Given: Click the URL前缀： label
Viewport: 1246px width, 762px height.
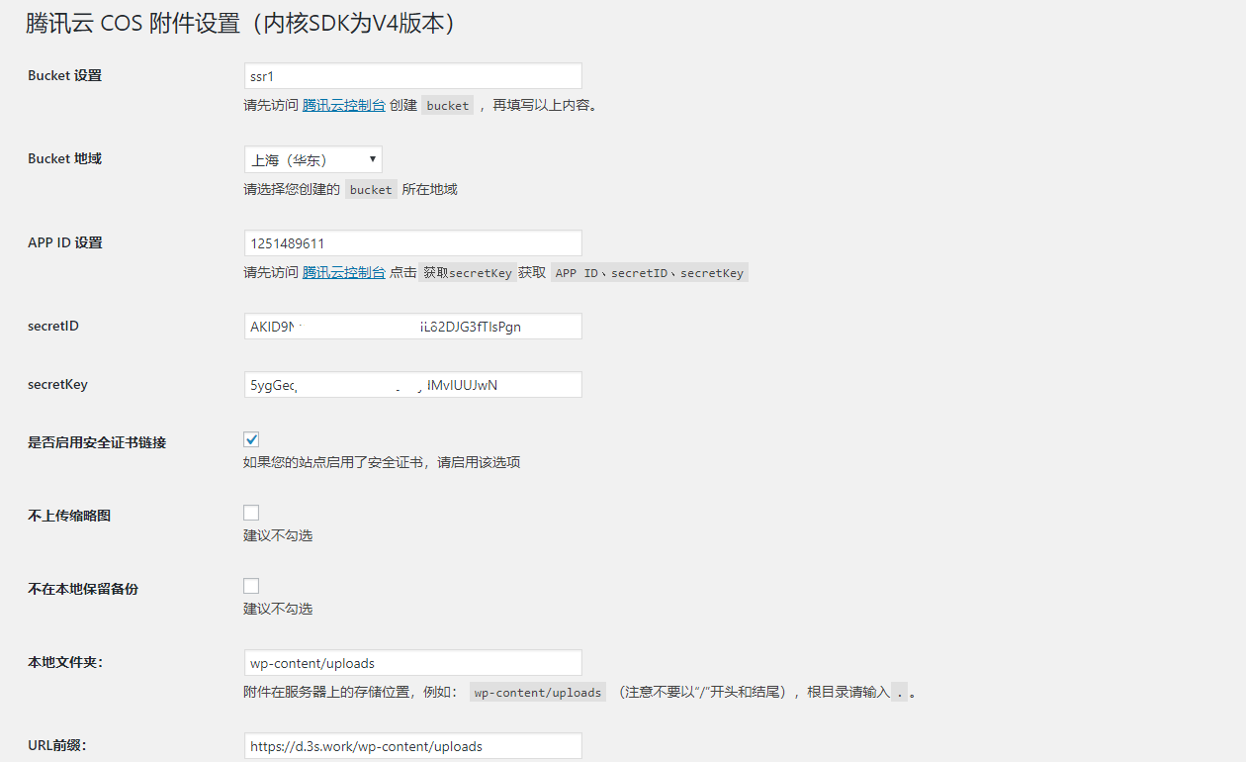Looking at the screenshot, I should (57, 745).
